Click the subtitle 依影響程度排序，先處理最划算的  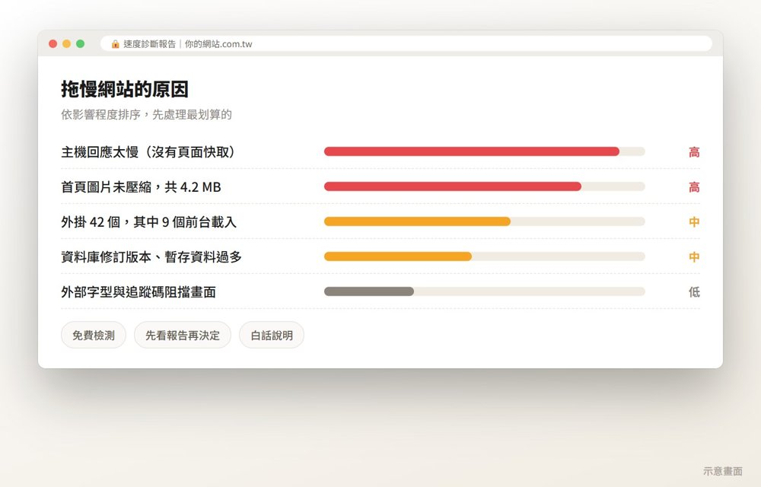pyautogui.click(x=147, y=114)
